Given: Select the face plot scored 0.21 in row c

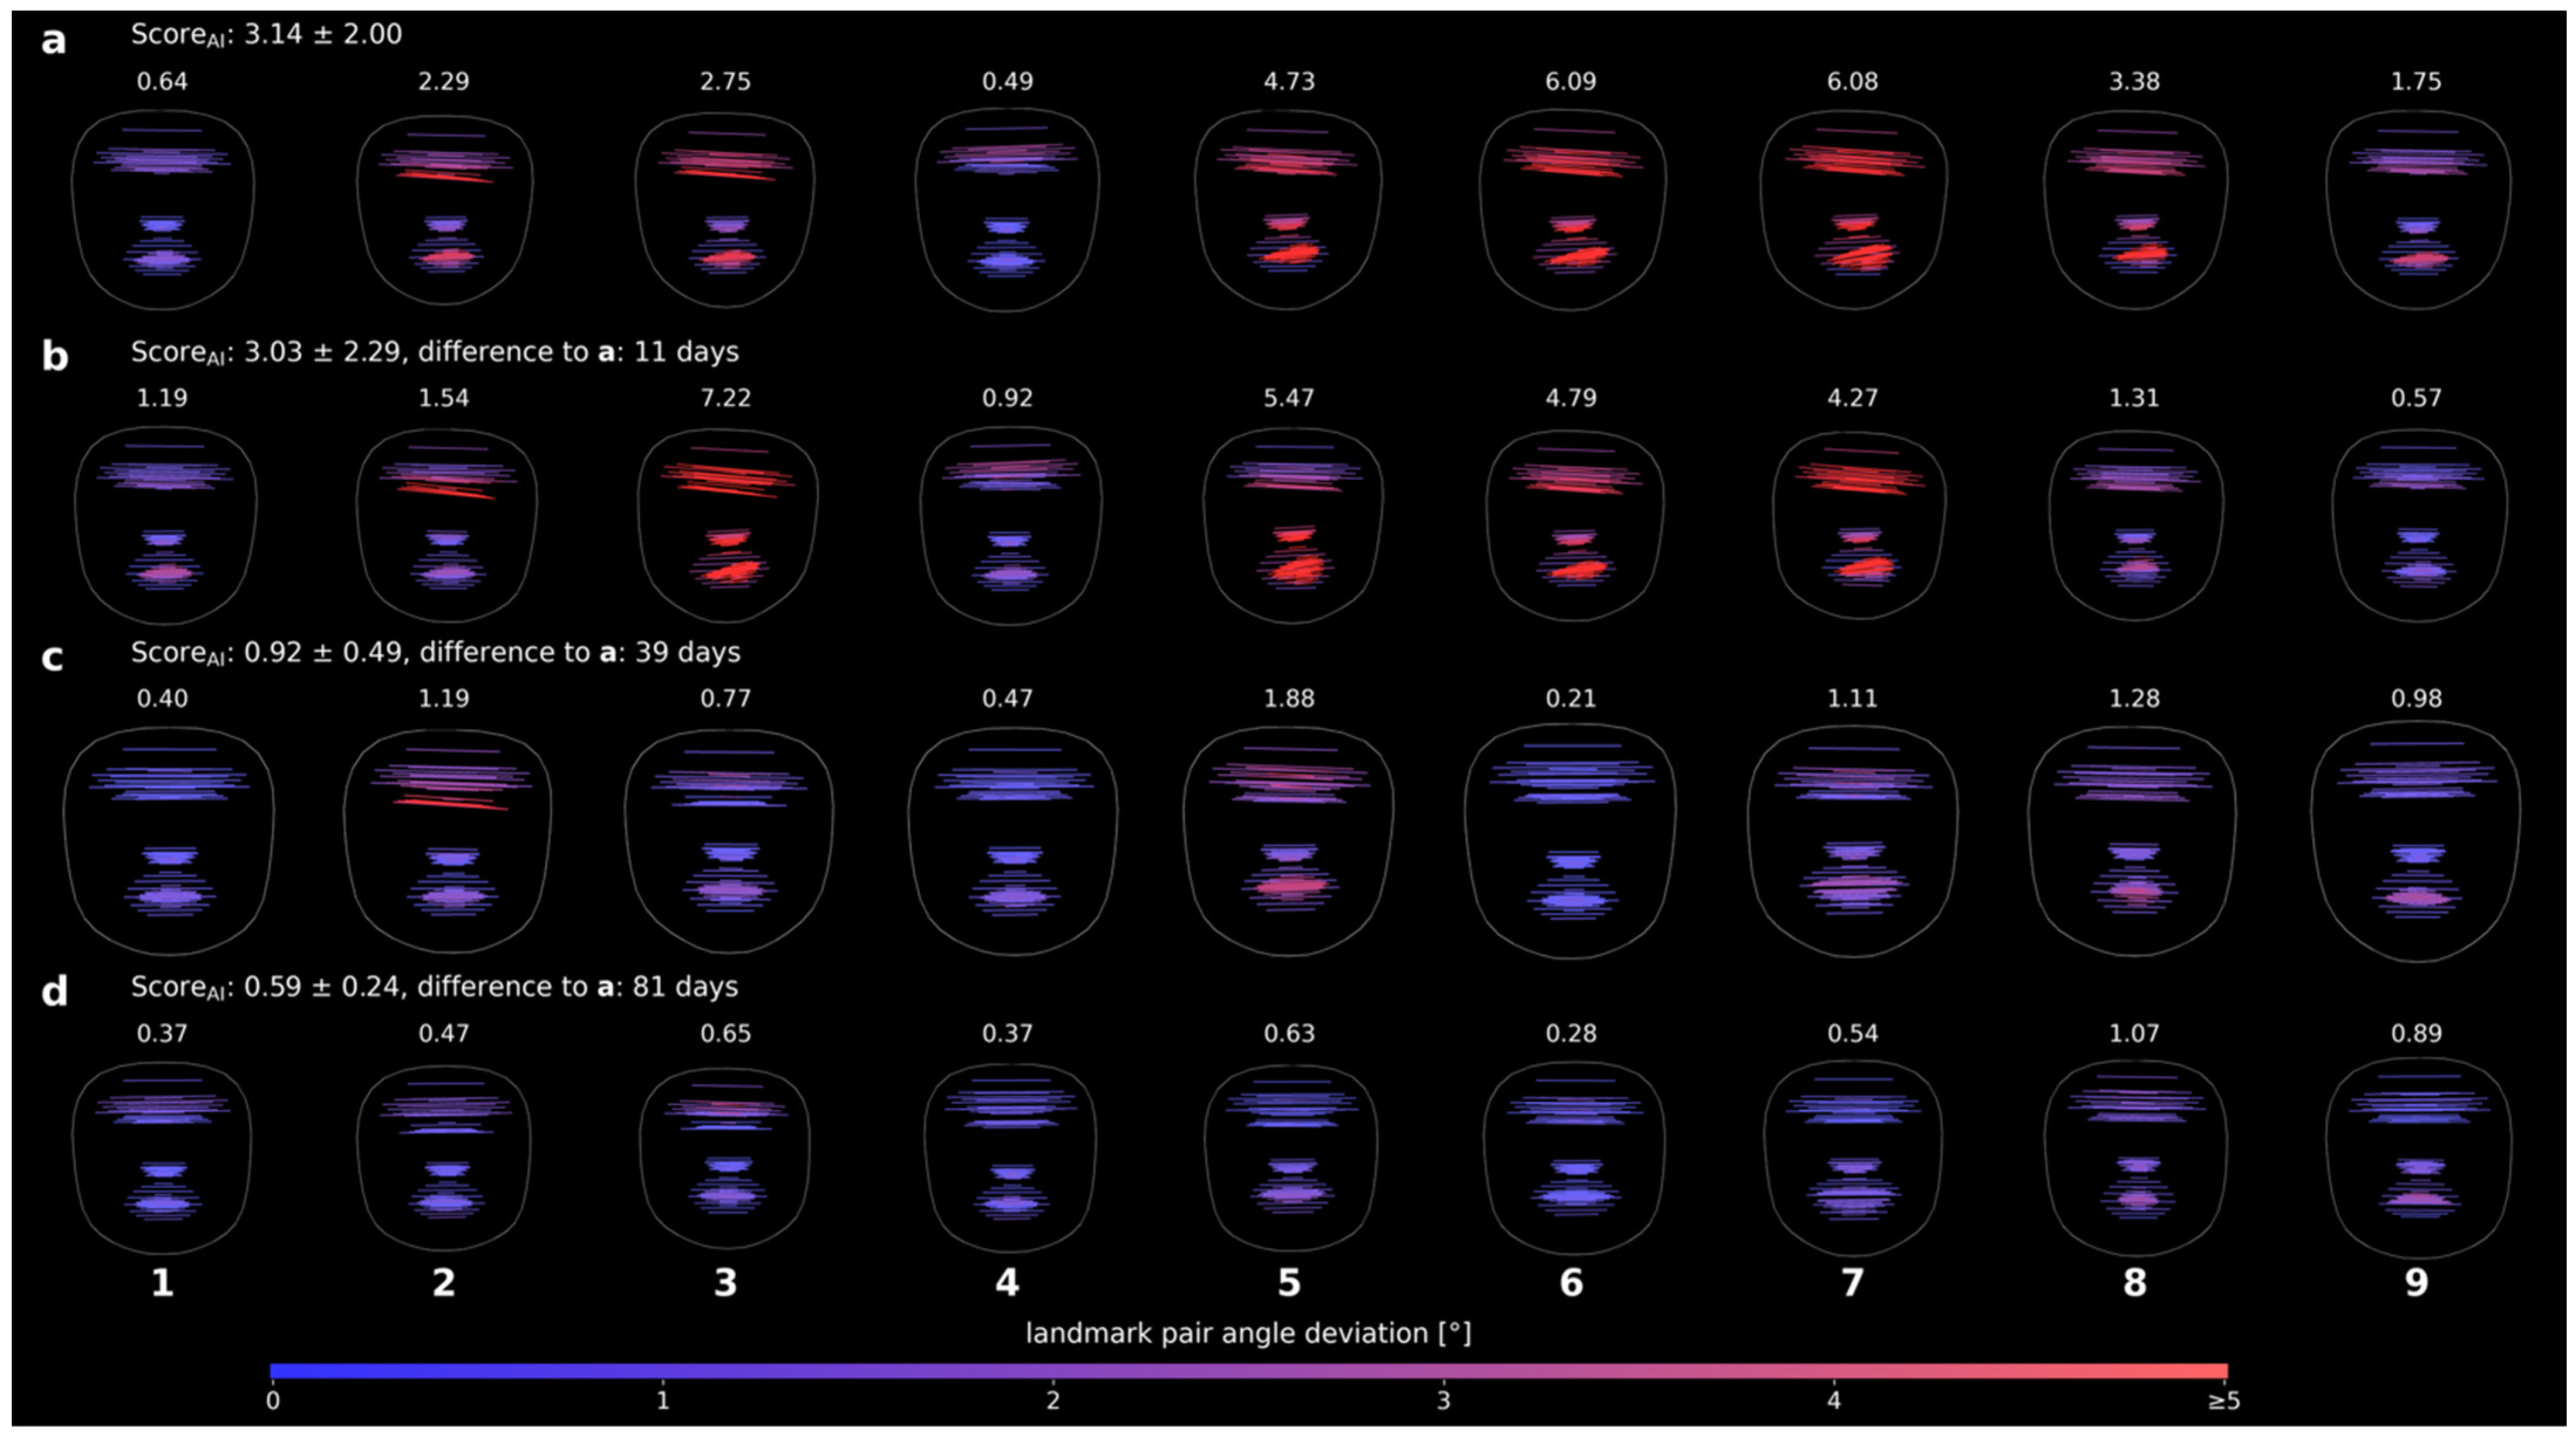Looking at the screenshot, I should tap(1571, 840).
